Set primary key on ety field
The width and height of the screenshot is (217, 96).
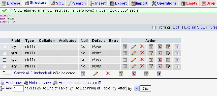(151, 66)
